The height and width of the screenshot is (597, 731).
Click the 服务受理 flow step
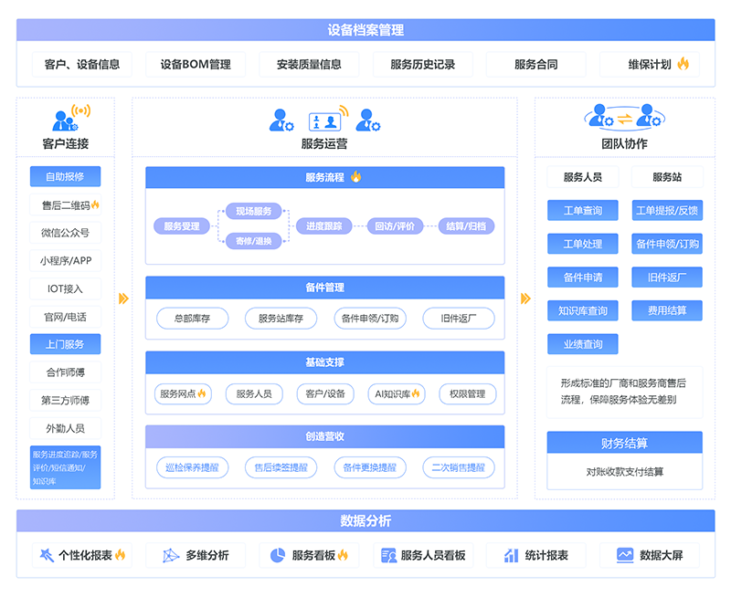pos(182,226)
